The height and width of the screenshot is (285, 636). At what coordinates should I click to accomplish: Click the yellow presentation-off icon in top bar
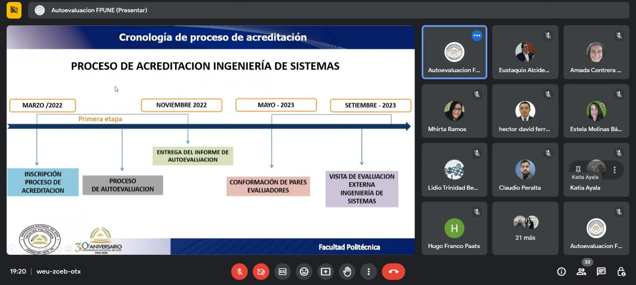point(14,10)
